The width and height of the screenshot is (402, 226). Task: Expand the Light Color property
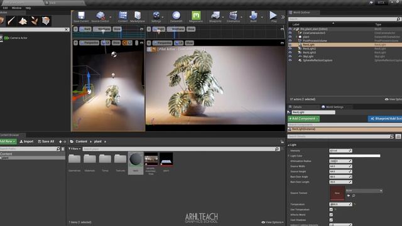[x=289, y=156]
